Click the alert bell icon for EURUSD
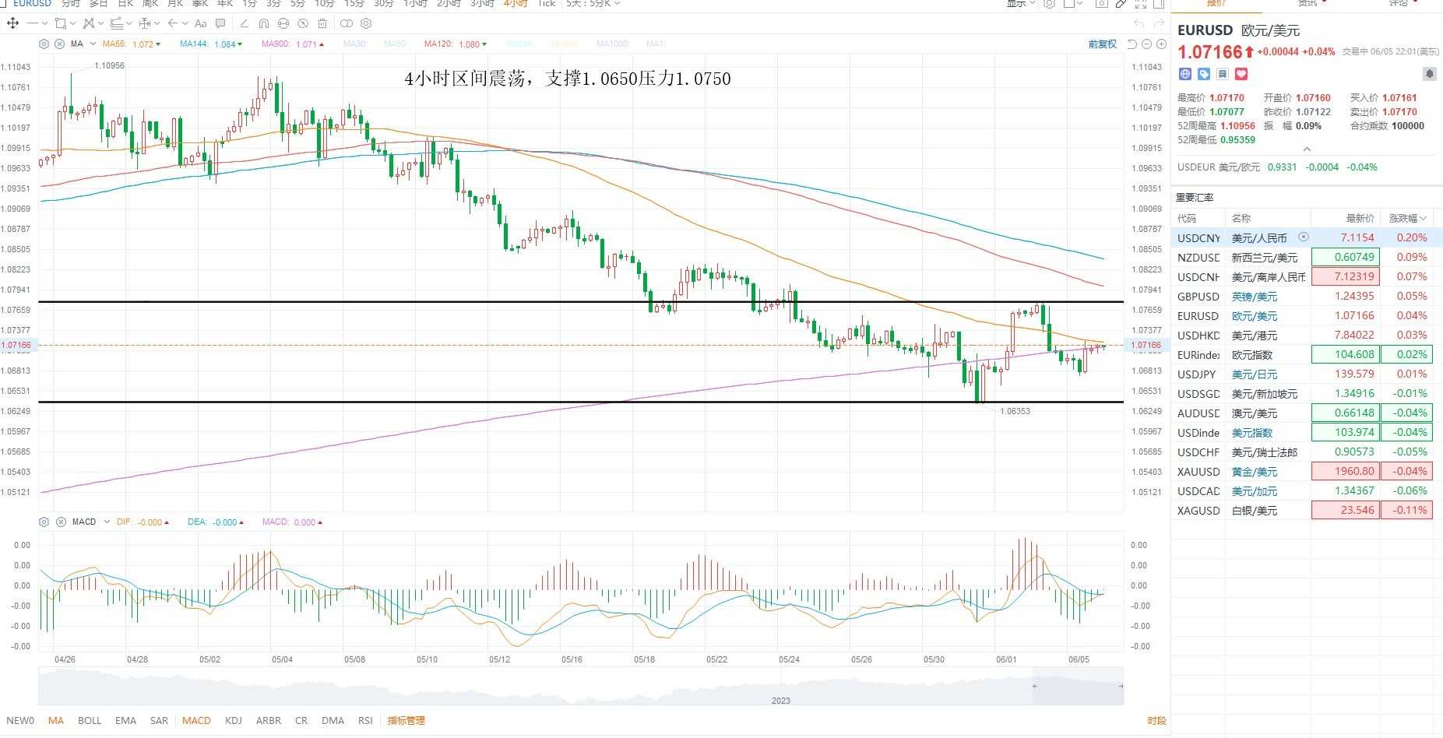The width and height of the screenshot is (1443, 738). pos(1430,74)
